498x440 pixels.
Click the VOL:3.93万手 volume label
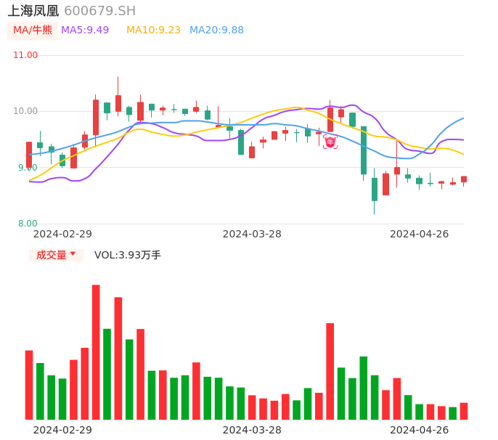coord(128,255)
